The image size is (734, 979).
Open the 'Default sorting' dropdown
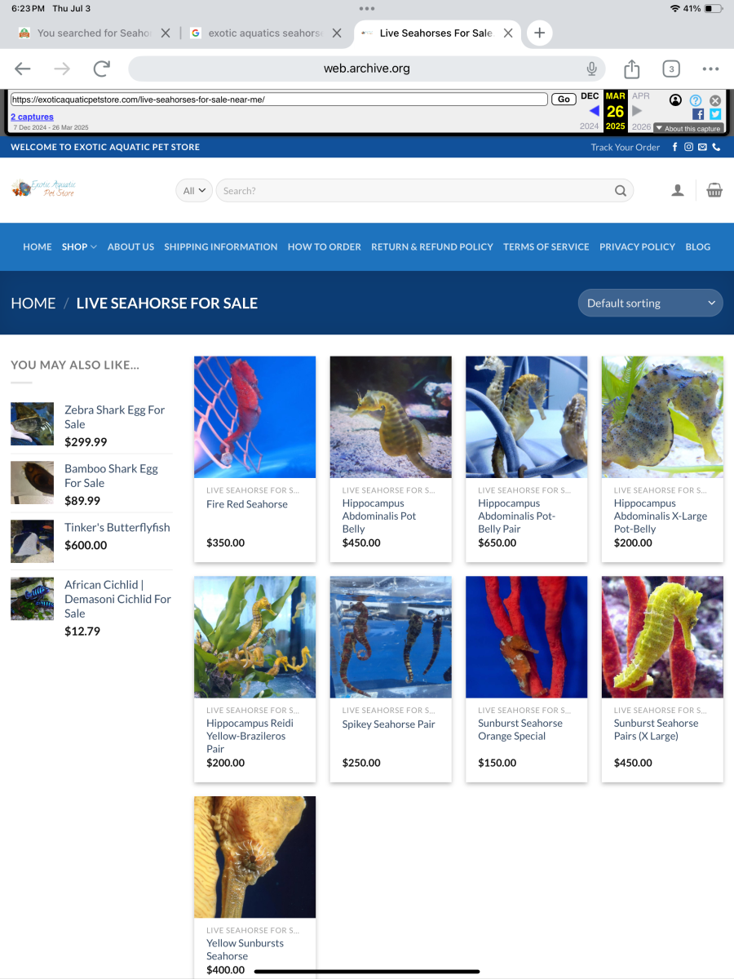click(650, 303)
